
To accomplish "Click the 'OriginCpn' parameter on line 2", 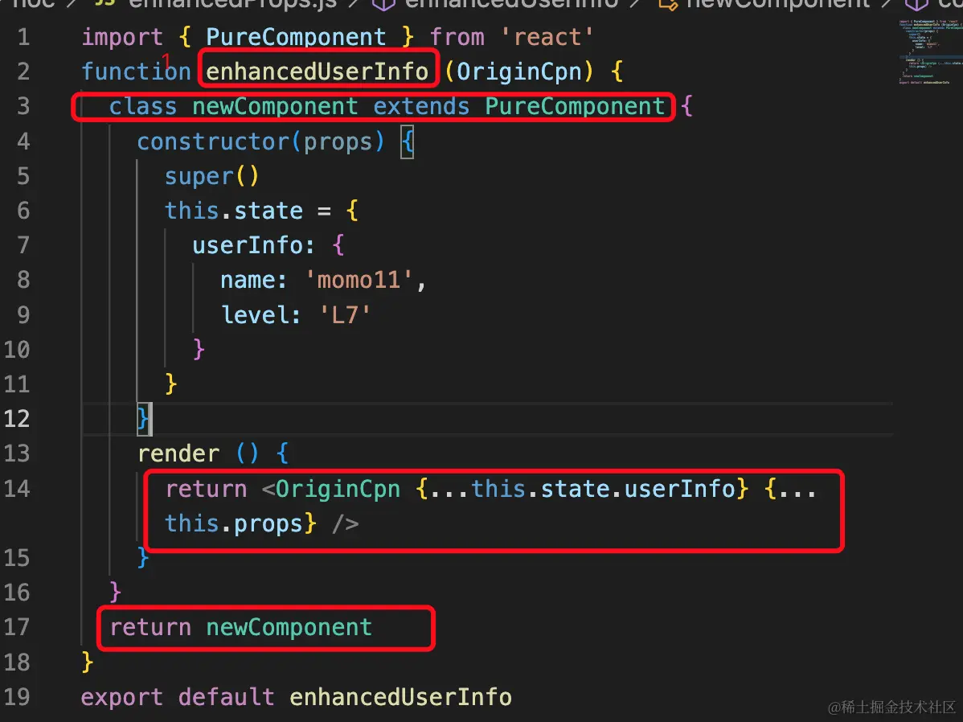I will (x=519, y=72).
